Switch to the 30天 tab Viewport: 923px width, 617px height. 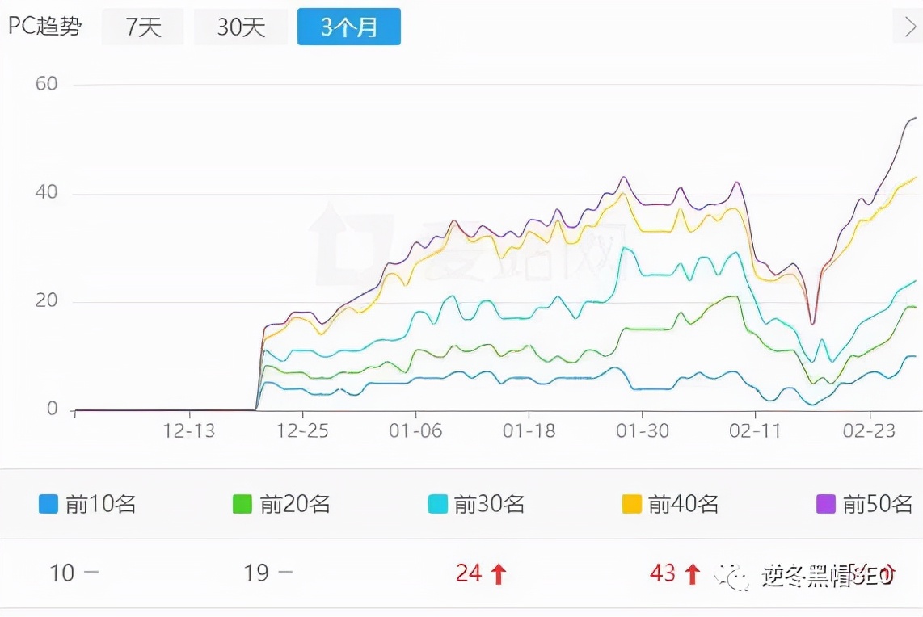click(241, 27)
